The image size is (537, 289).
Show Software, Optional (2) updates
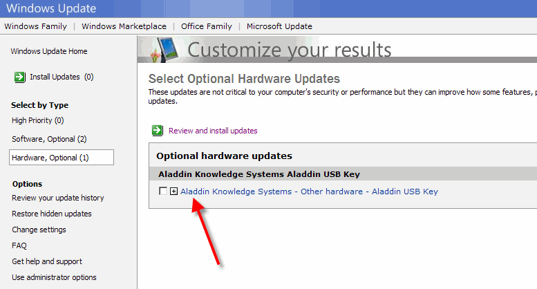[x=49, y=139]
